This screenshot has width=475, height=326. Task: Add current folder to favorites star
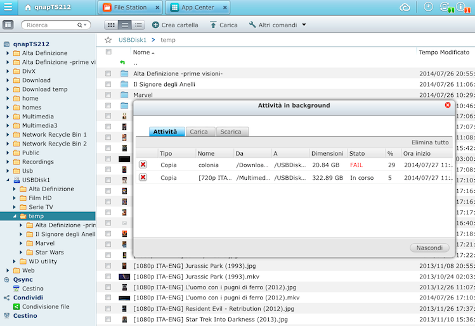108,40
